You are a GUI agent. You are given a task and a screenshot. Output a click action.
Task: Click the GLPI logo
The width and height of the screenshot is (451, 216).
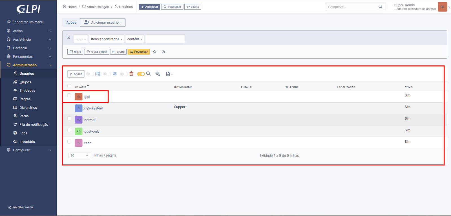tap(28, 9)
